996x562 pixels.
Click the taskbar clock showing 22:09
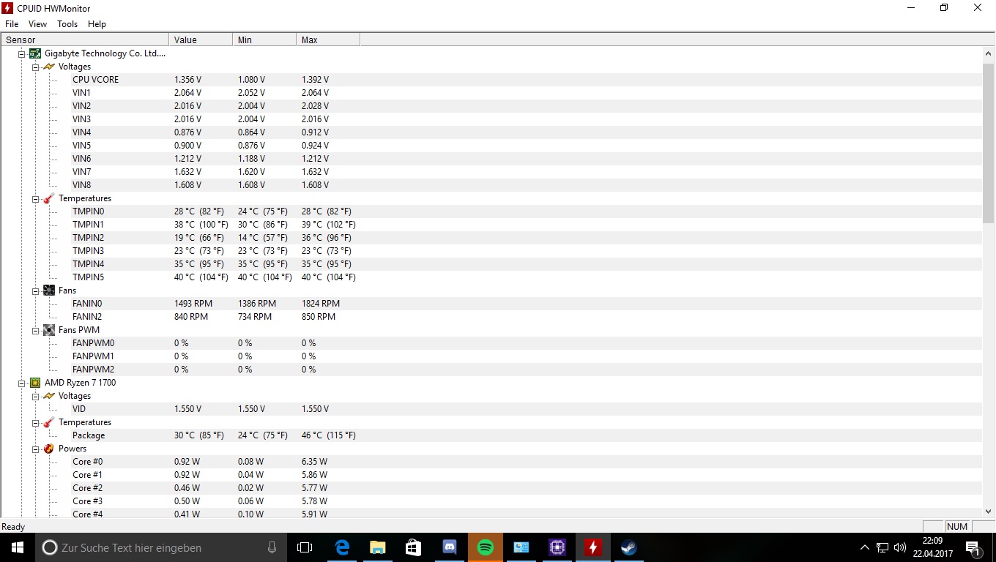[x=932, y=547]
